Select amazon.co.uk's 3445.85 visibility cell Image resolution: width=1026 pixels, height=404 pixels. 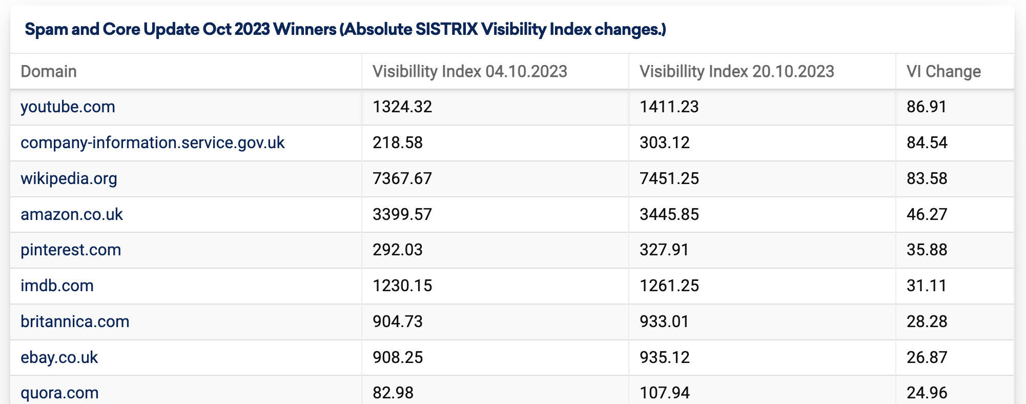click(669, 214)
